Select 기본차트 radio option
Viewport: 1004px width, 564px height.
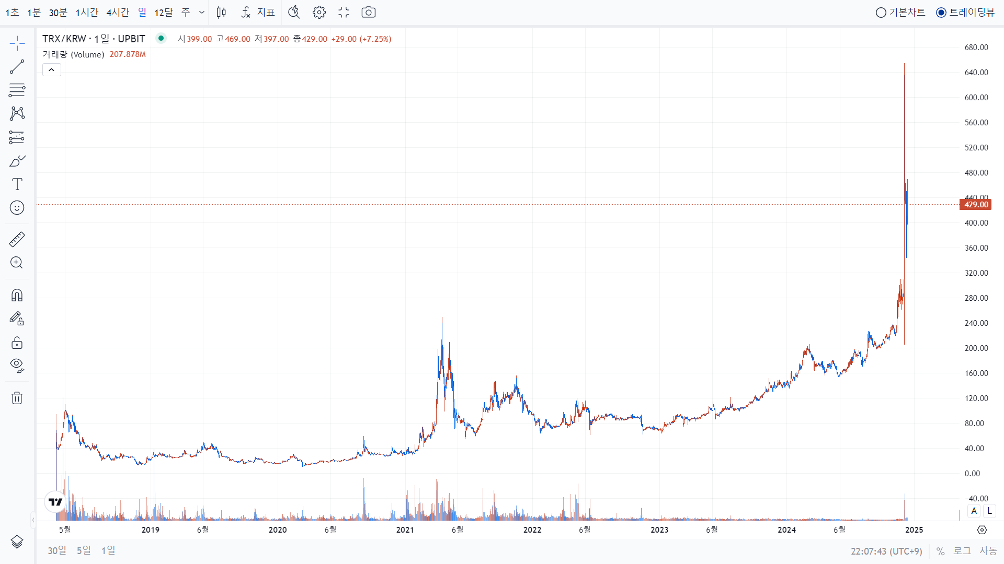(x=881, y=13)
